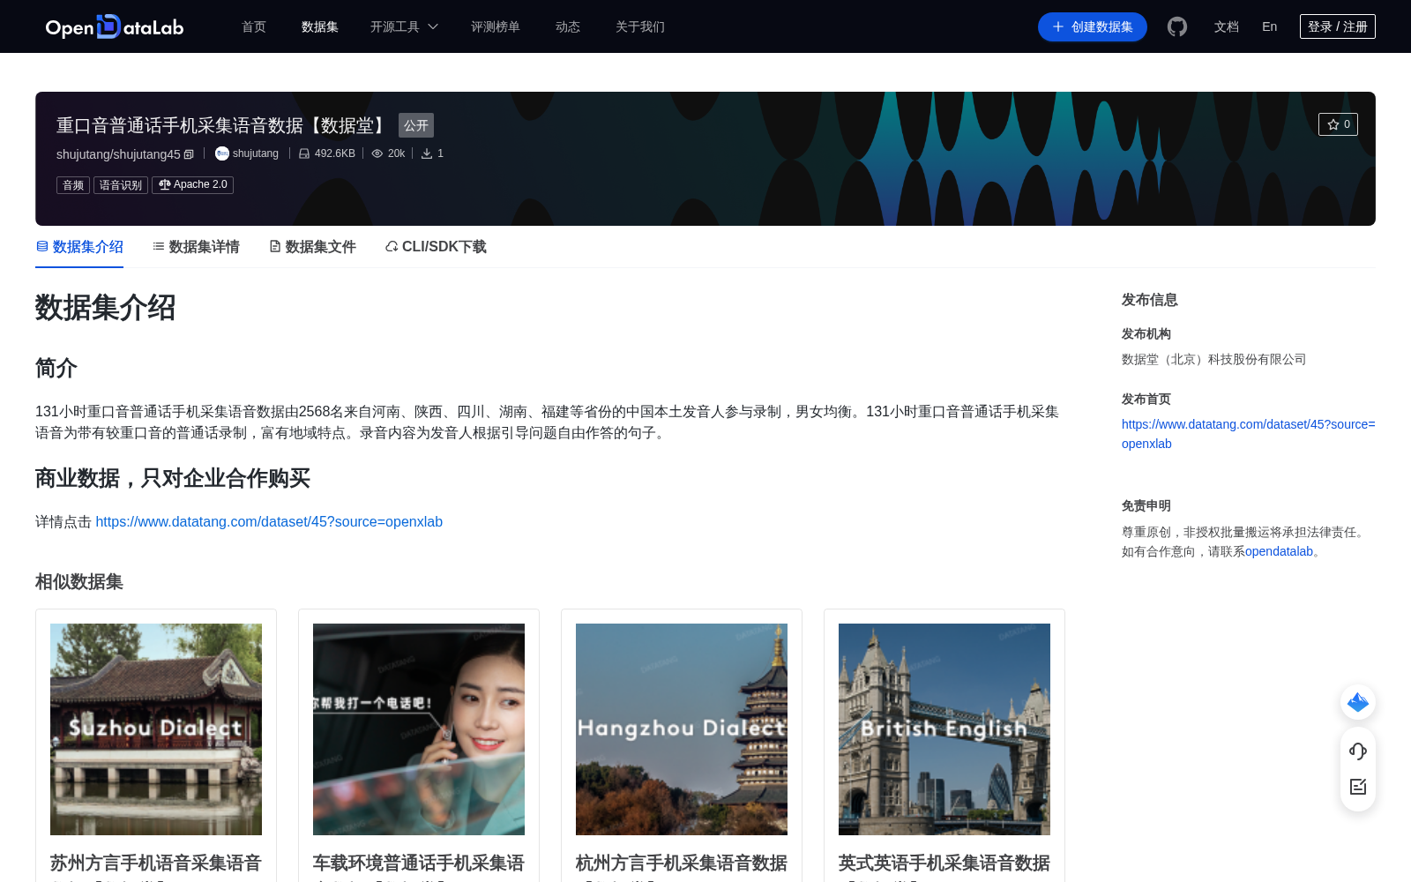Open 关于我们 in navigation

click(x=640, y=26)
